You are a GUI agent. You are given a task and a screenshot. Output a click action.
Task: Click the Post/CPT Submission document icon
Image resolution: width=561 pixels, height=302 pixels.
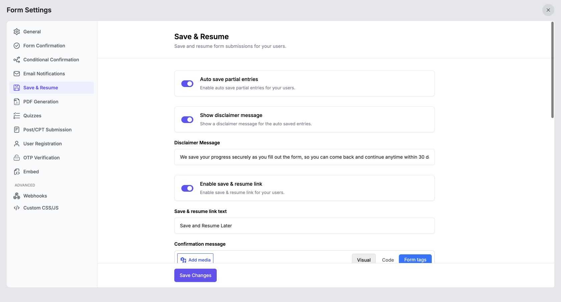click(x=17, y=130)
